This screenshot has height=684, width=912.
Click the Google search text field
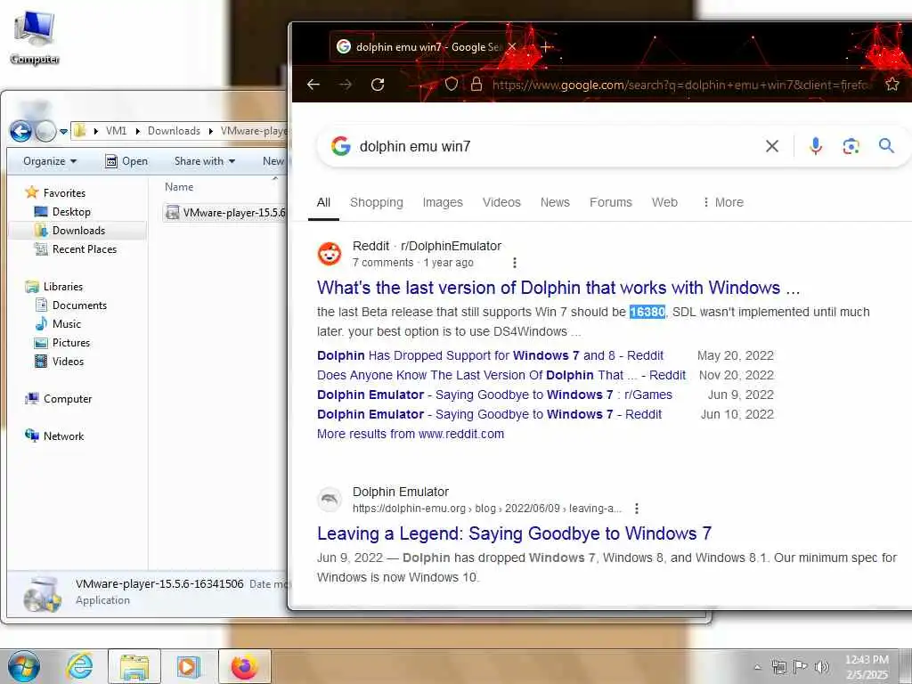(556, 146)
